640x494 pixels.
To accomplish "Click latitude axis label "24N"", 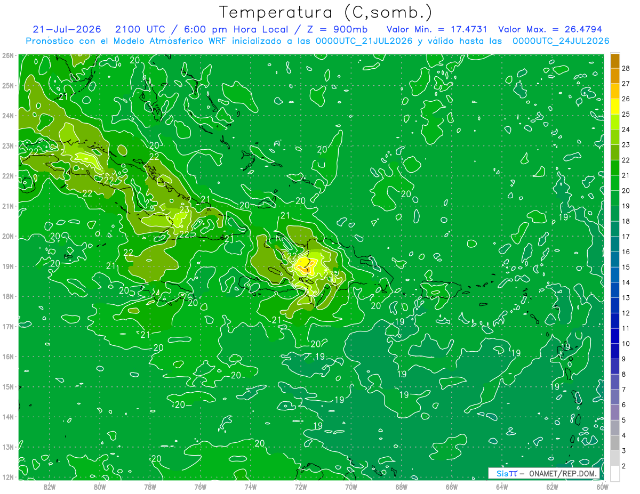I will [7, 116].
